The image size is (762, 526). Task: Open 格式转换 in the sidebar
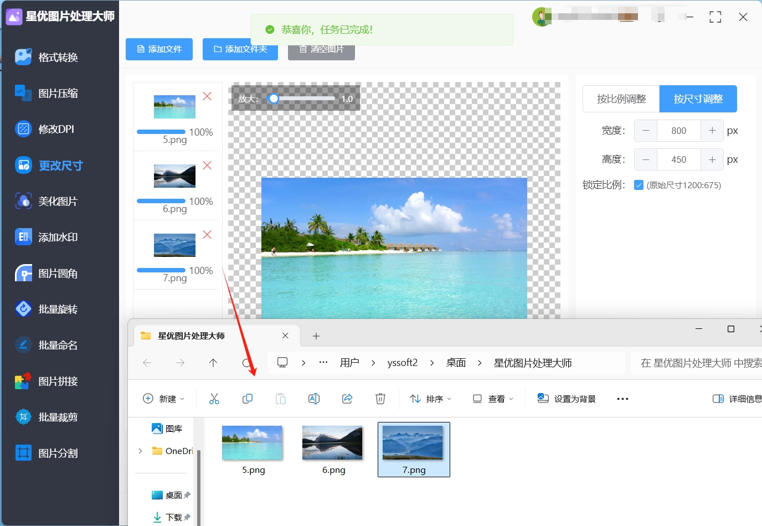47,57
